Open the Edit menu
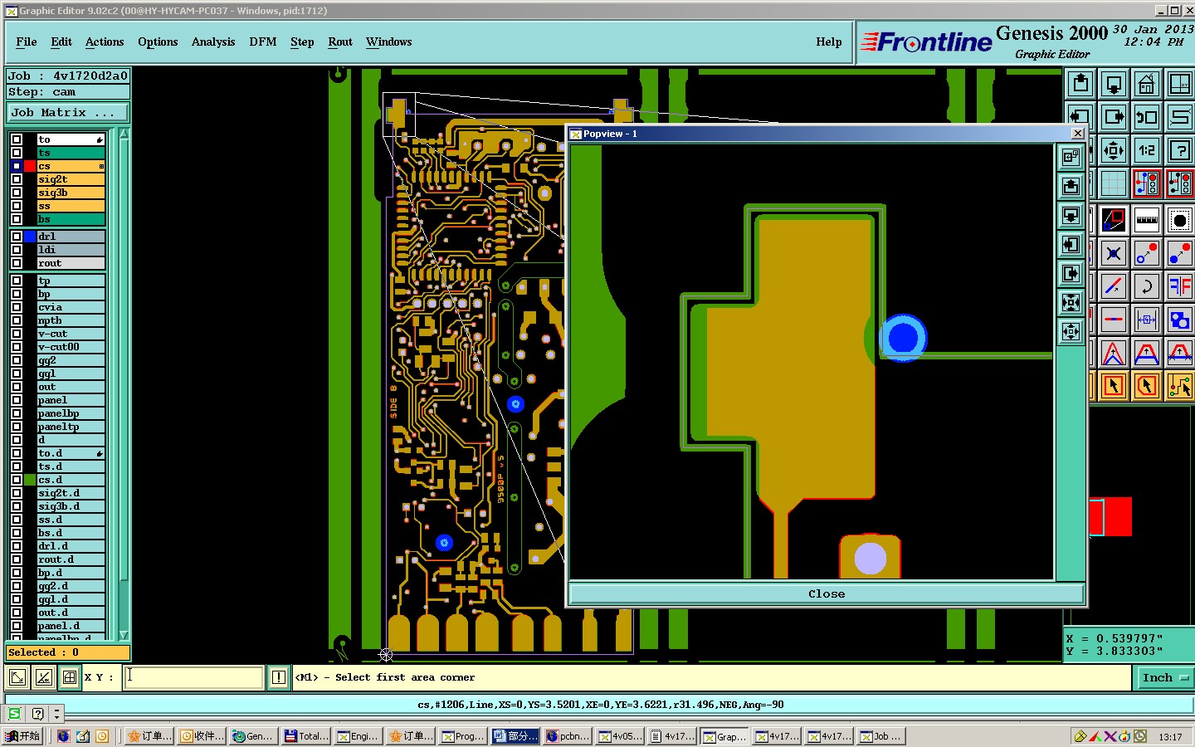The height and width of the screenshot is (747, 1195). (61, 41)
